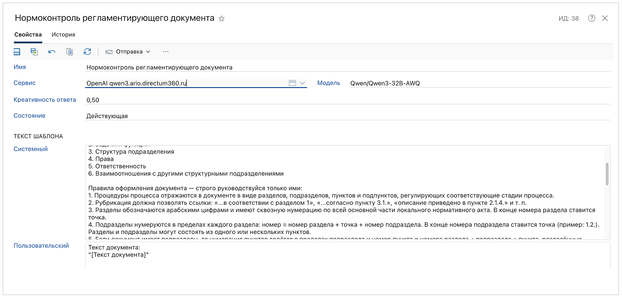Open the help question mark icon
This screenshot has width=622, height=299.
(x=591, y=19)
